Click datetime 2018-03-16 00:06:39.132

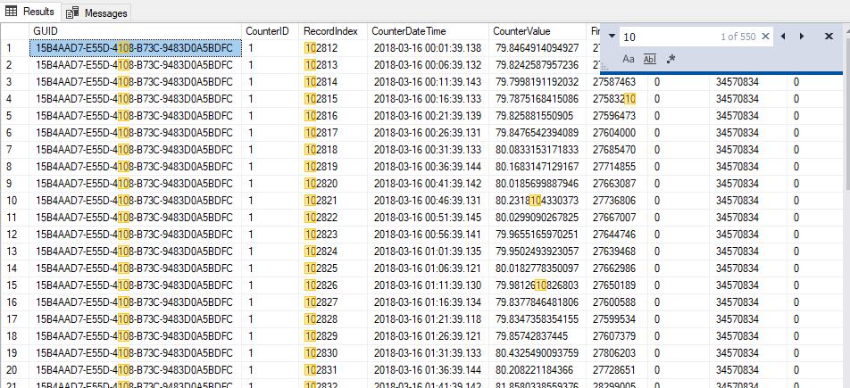point(428,65)
